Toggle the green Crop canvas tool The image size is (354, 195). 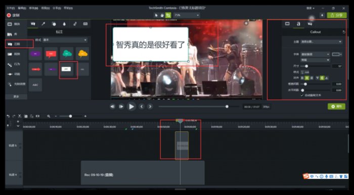click(168, 15)
